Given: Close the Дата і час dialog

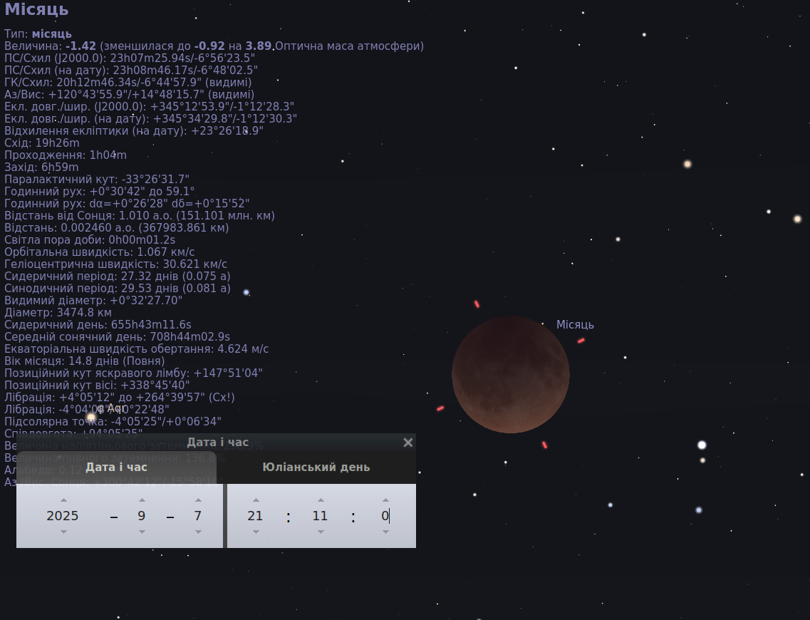Looking at the screenshot, I should pos(407,443).
